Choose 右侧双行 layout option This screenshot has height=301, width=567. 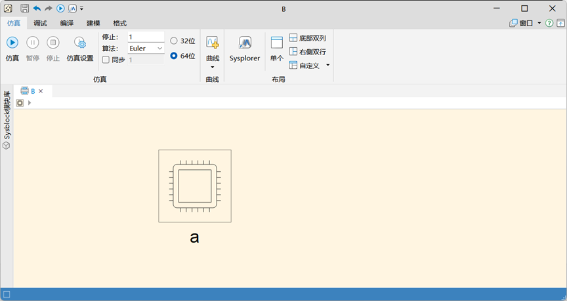coord(307,52)
